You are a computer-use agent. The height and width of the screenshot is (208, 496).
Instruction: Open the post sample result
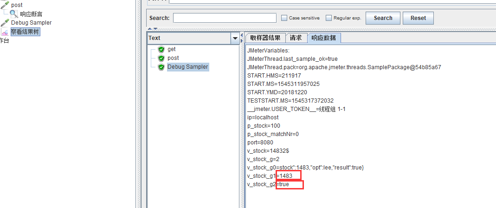pos(173,58)
